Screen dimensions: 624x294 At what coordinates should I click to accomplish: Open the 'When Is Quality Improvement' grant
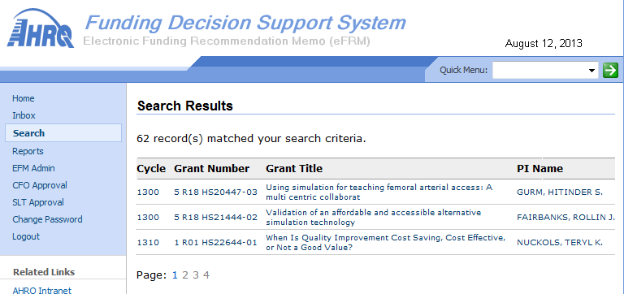point(386,242)
